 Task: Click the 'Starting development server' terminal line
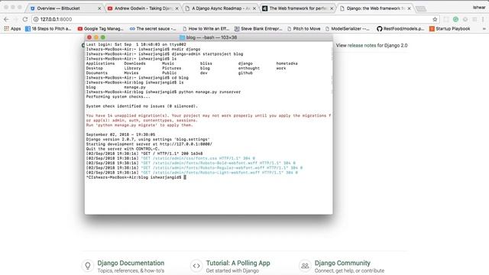click(149, 144)
